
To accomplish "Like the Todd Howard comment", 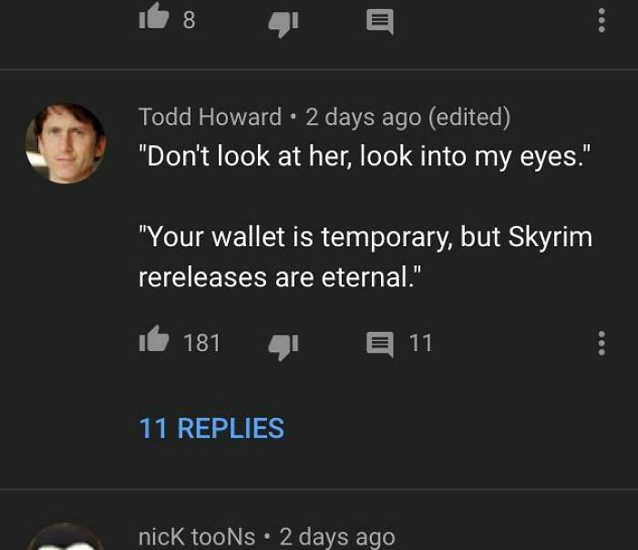I will (x=155, y=342).
